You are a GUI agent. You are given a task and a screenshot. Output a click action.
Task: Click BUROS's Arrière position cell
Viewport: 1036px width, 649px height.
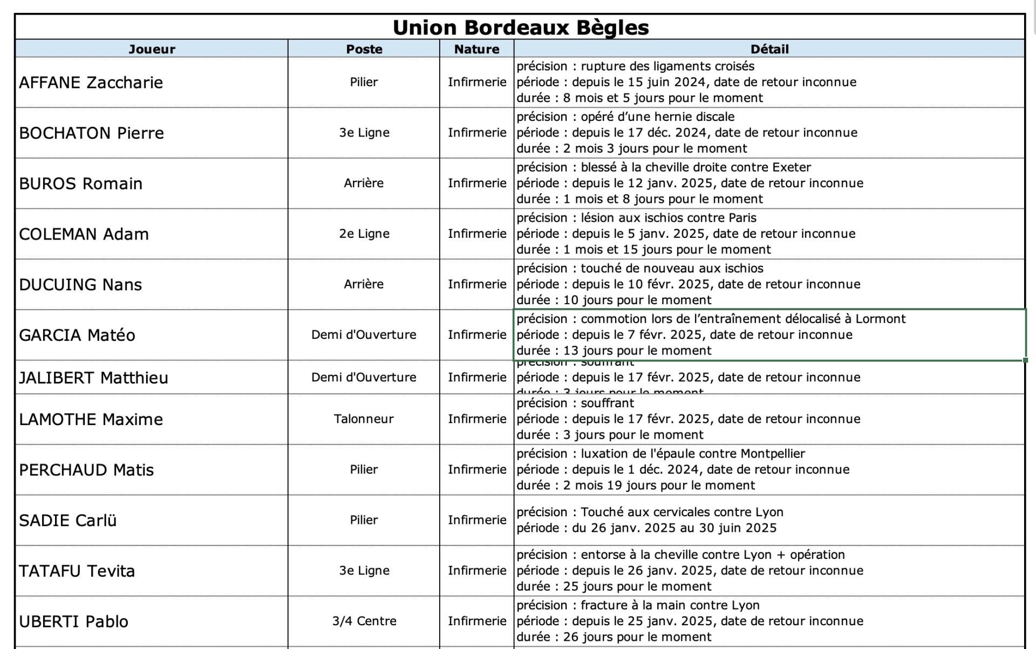(364, 183)
